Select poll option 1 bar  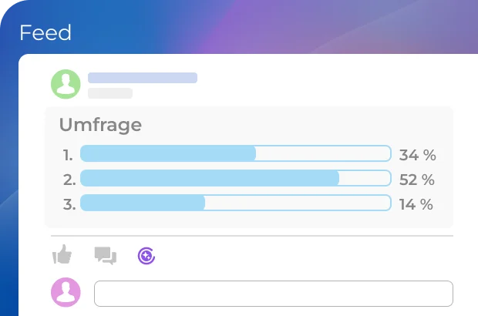[x=235, y=153]
